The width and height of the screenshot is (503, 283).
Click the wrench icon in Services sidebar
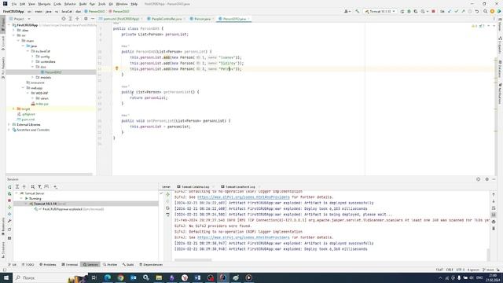pos(9,221)
